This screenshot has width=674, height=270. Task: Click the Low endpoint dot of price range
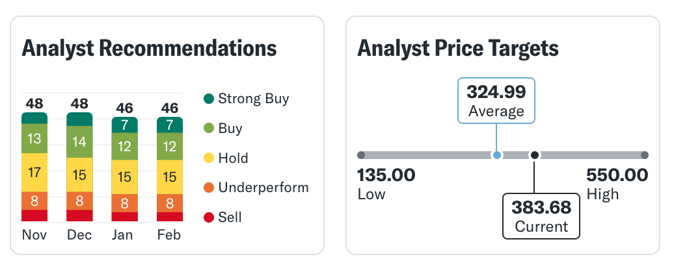(x=362, y=155)
